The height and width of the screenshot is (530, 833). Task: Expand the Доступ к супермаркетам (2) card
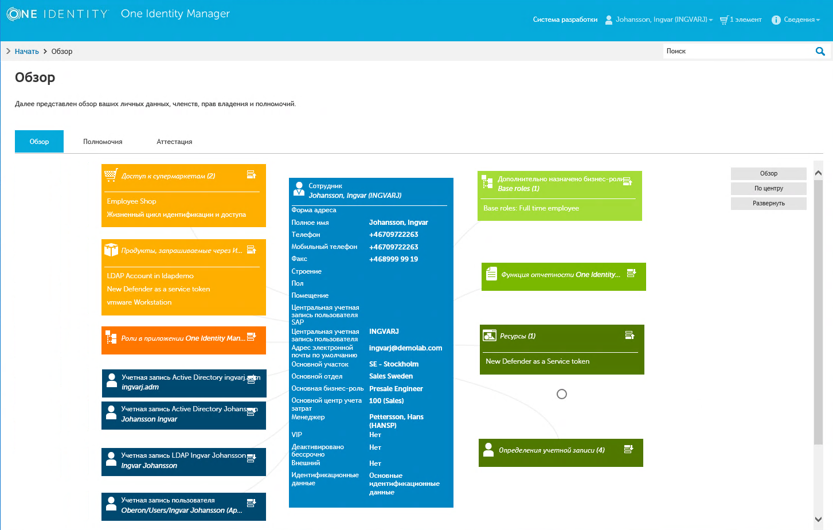pos(251,174)
